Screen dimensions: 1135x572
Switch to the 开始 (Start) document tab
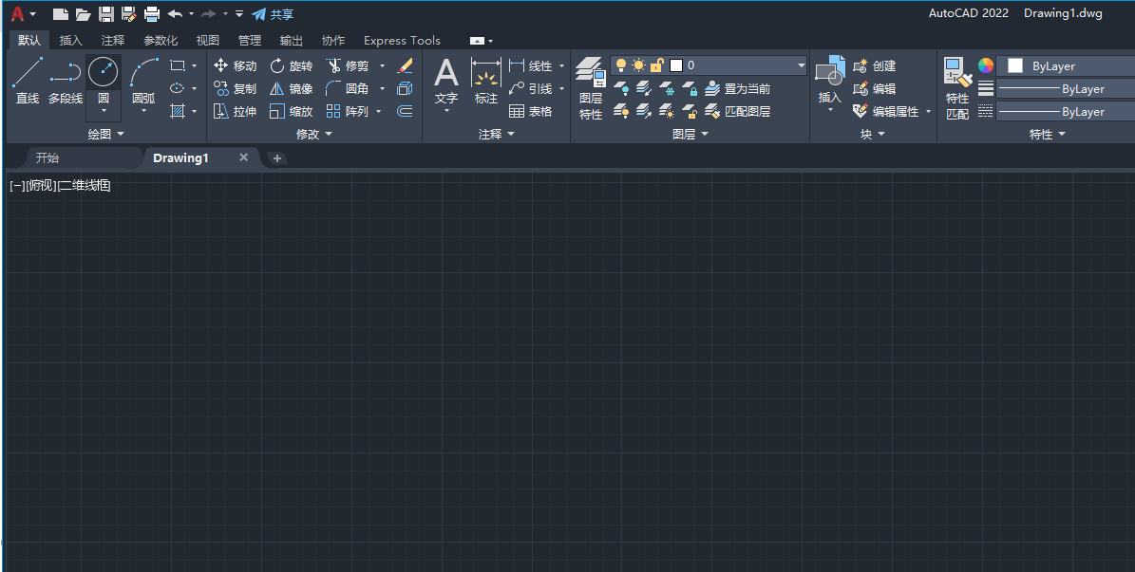(47, 157)
